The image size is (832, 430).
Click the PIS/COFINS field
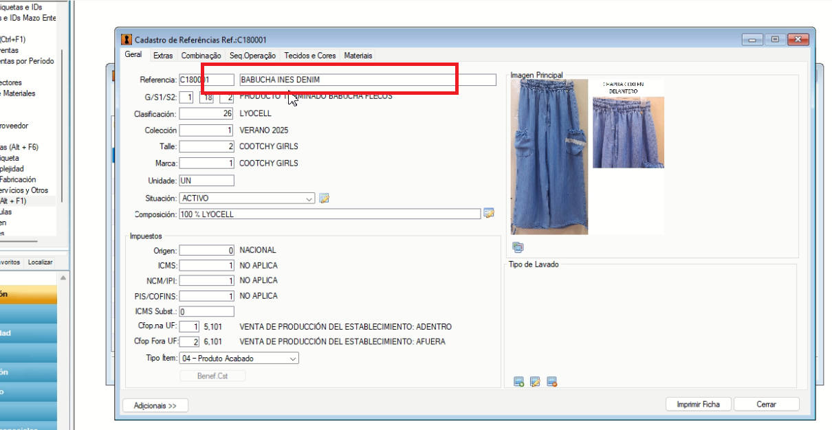point(206,296)
